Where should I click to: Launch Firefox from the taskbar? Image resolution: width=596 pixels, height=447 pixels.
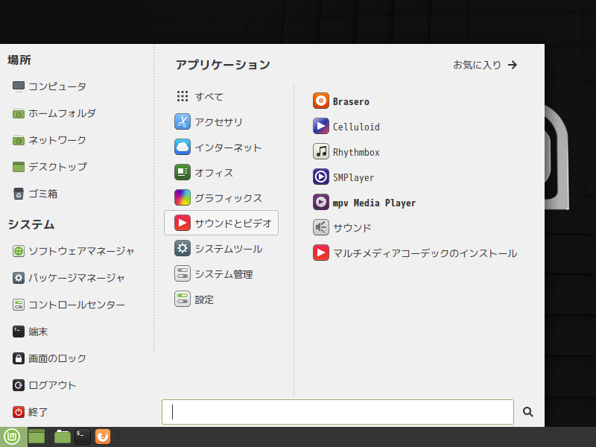[103, 437]
